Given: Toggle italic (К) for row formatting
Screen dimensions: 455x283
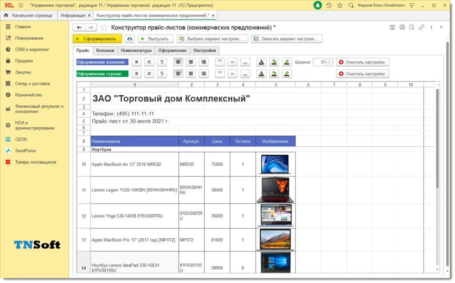Looking at the screenshot, I should tap(149, 74).
